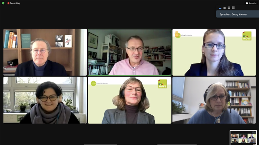Open the mini gallery preview thumbnail
Image resolution: width=259 pixels, height=145 pixels.
(243, 137)
